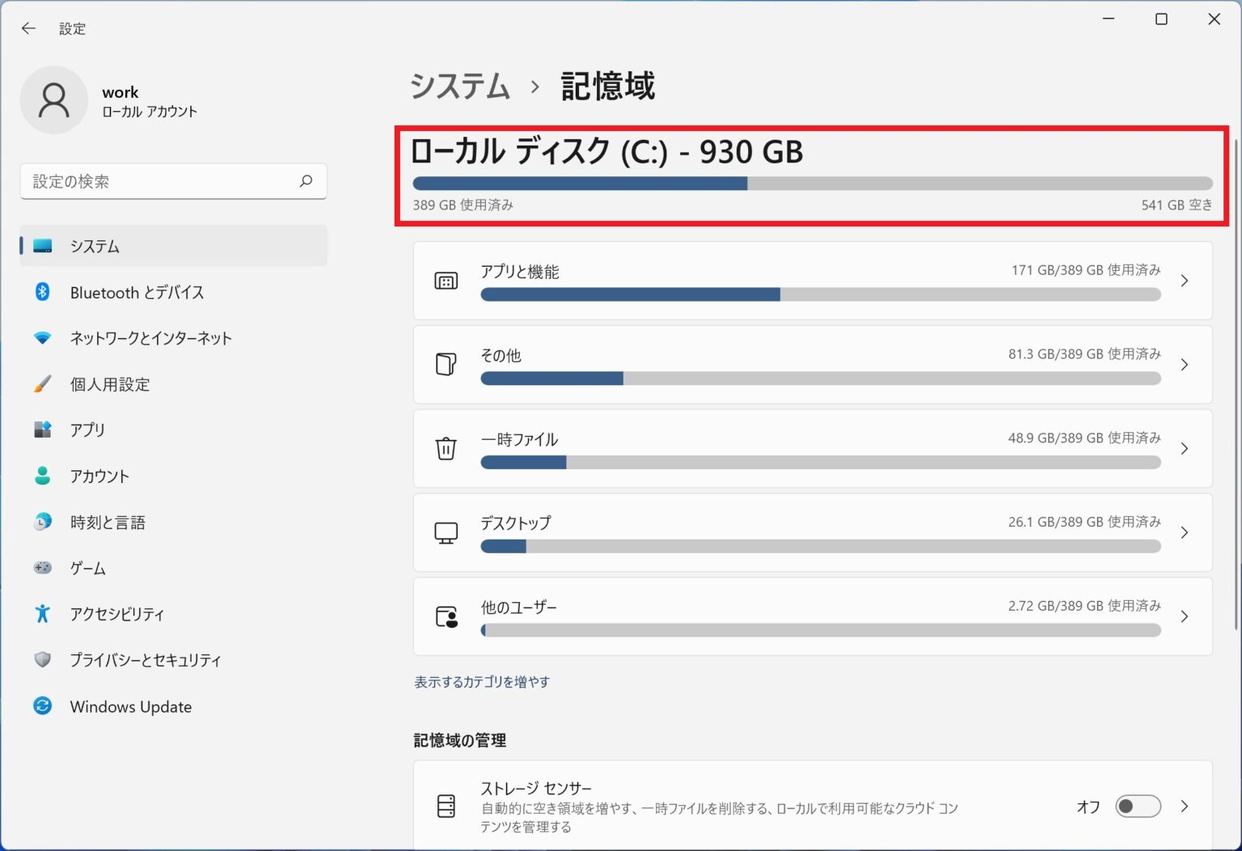Open アプリと機能 via its chevron

point(1184,280)
